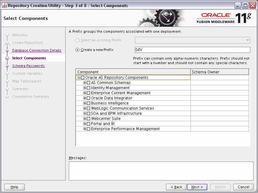Select all Oracle AS Repository Components via checkbox
Screen dimensions: 258x193
click(83, 77)
